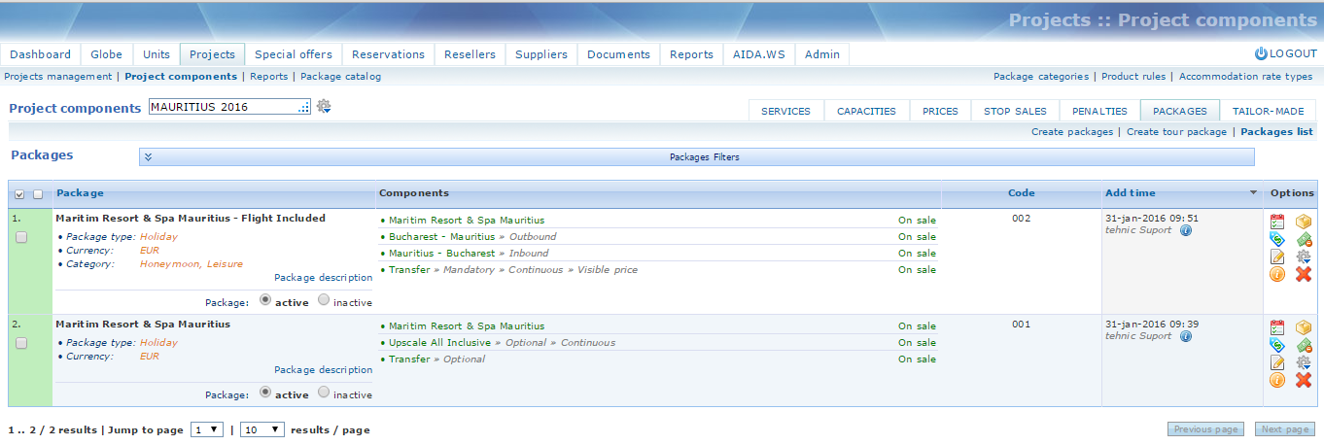
Task: Click blue price tag icon in first row
Action: [1277, 239]
